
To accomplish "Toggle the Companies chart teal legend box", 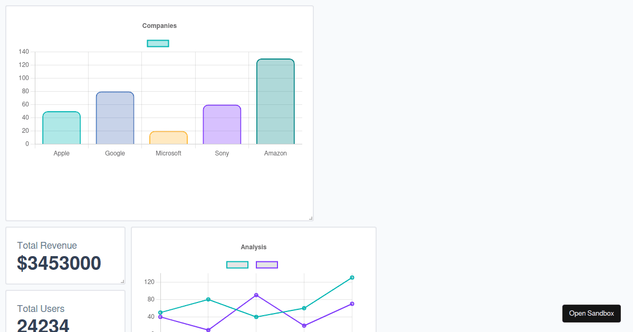I will pyautogui.click(x=158, y=43).
